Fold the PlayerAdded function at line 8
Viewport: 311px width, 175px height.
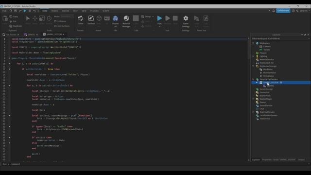click(x=9, y=58)
